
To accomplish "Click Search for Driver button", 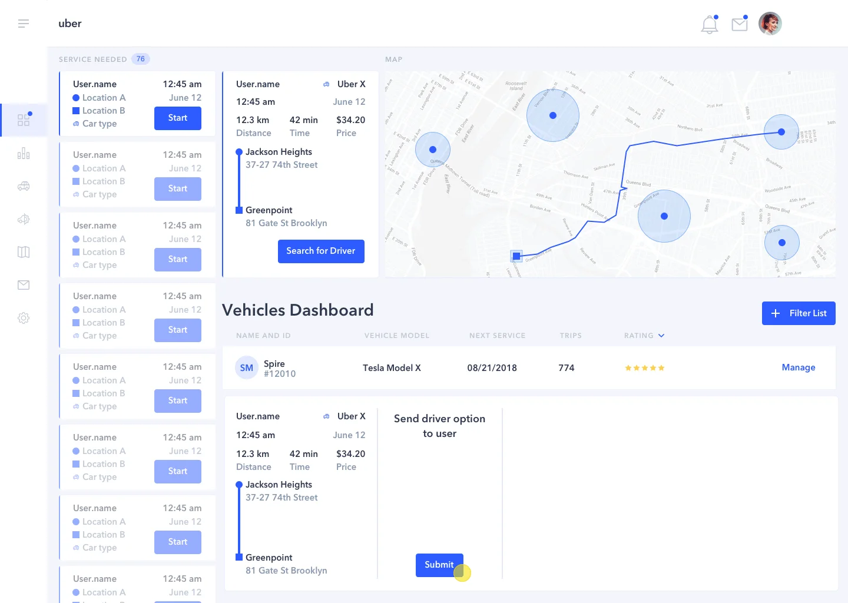I will click(x=321, y=251).
